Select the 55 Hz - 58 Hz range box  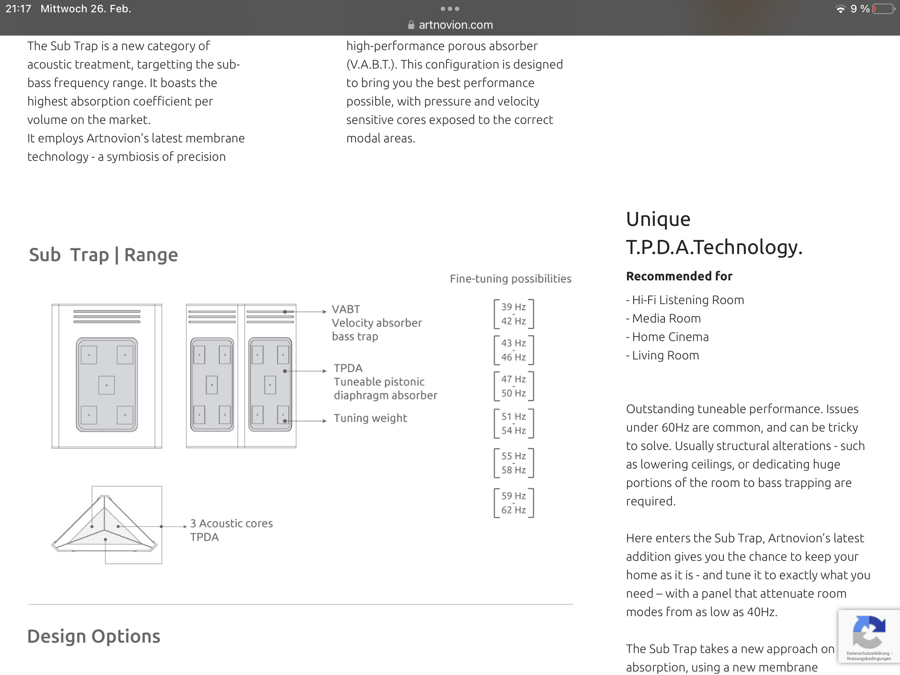pyautogui.click(x=514, y=463)
